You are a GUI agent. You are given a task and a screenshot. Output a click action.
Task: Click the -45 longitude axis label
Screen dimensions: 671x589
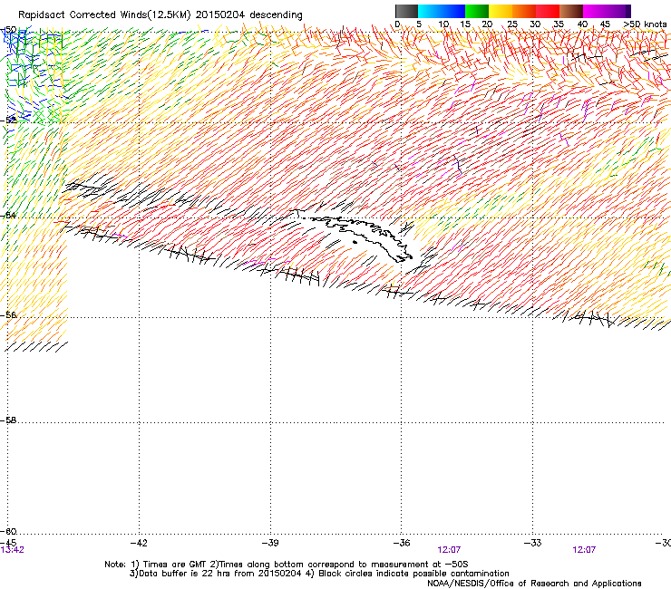[x=8, y=543]
